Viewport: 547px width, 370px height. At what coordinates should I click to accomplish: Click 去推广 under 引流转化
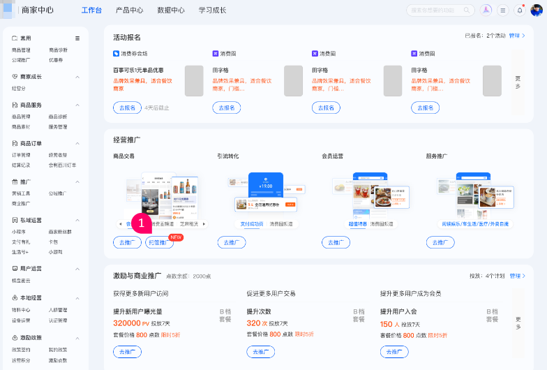[x=232, y=243]
